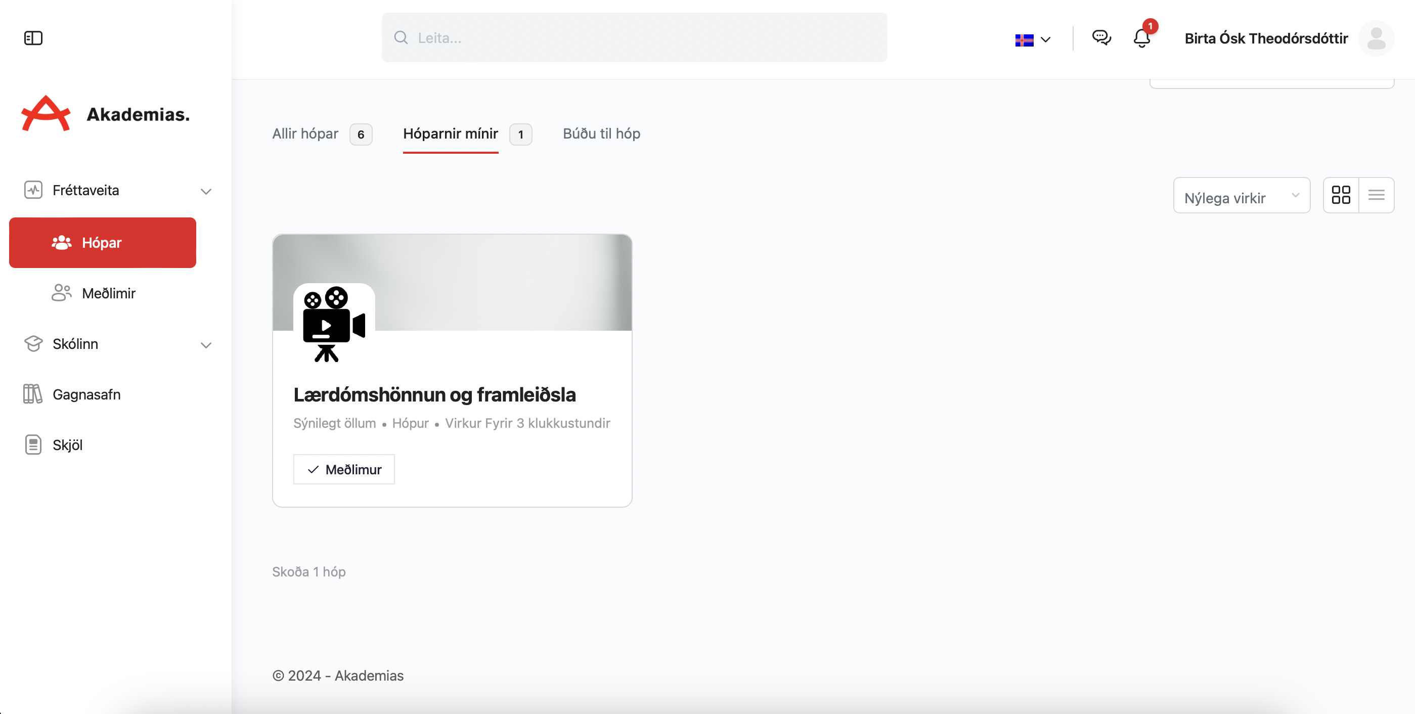Switch to Allir hópar tab
This screenshot has height=714, width=1415.
[305, 133]
